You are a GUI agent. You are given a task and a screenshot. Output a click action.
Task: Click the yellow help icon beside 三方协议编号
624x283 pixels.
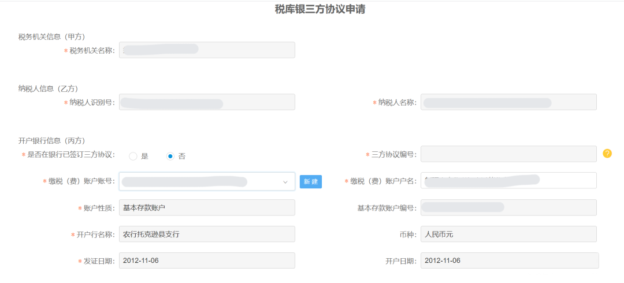coord(607,154)
